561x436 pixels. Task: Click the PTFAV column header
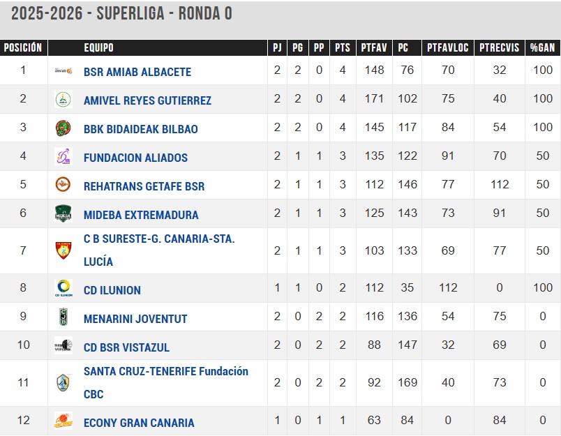point(374,48)
